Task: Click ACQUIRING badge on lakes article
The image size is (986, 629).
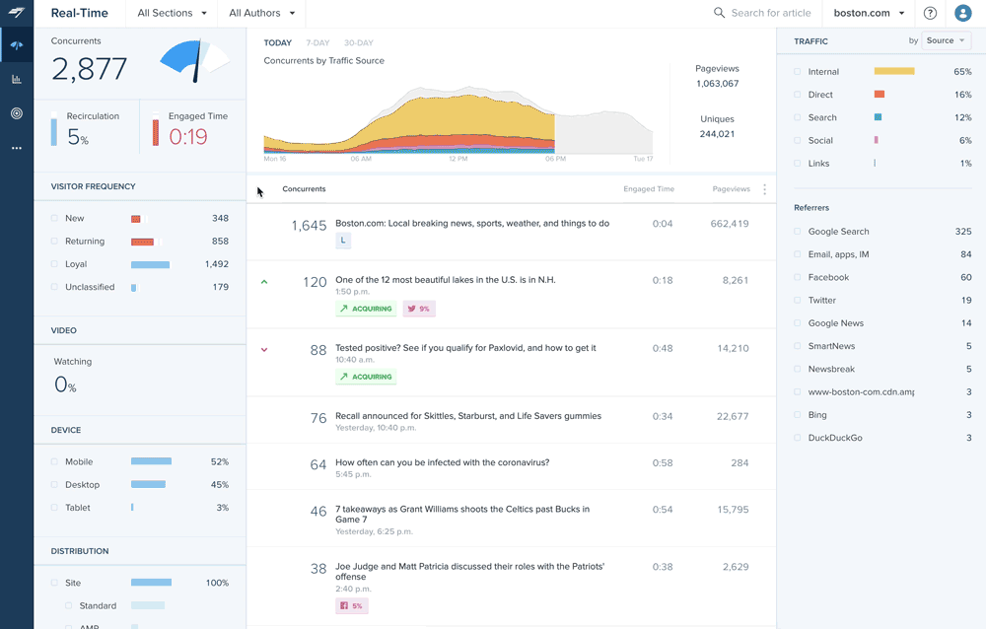Action: tap(366, 309)
